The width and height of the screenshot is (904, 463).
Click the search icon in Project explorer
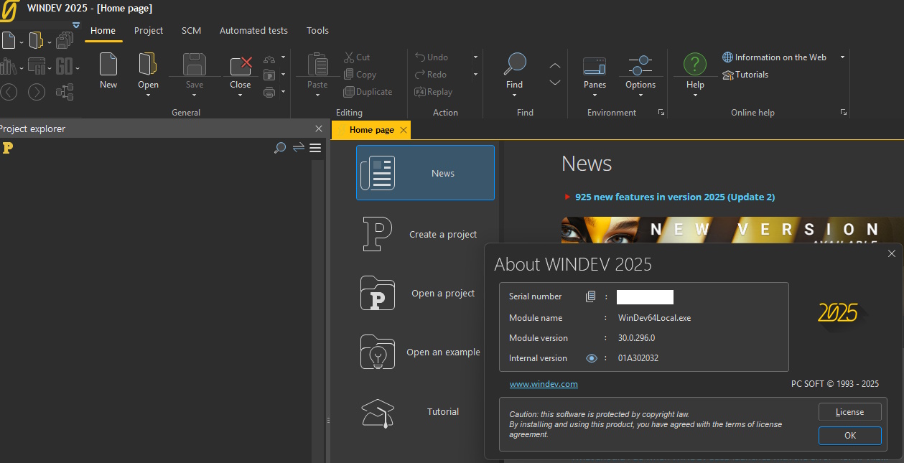pos(280,148)
